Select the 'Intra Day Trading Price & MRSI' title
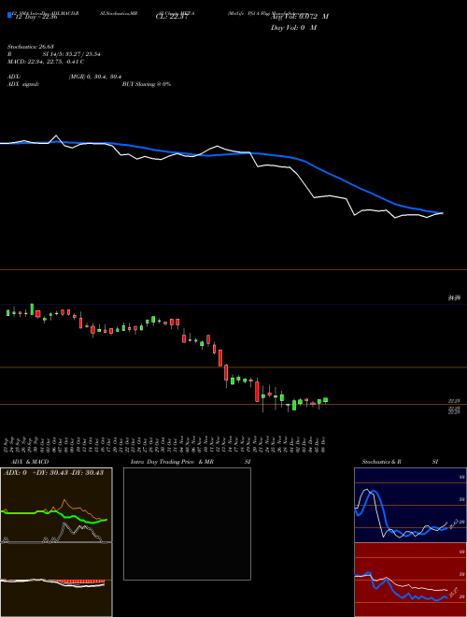The image size is (467, 617). point(191,462)
